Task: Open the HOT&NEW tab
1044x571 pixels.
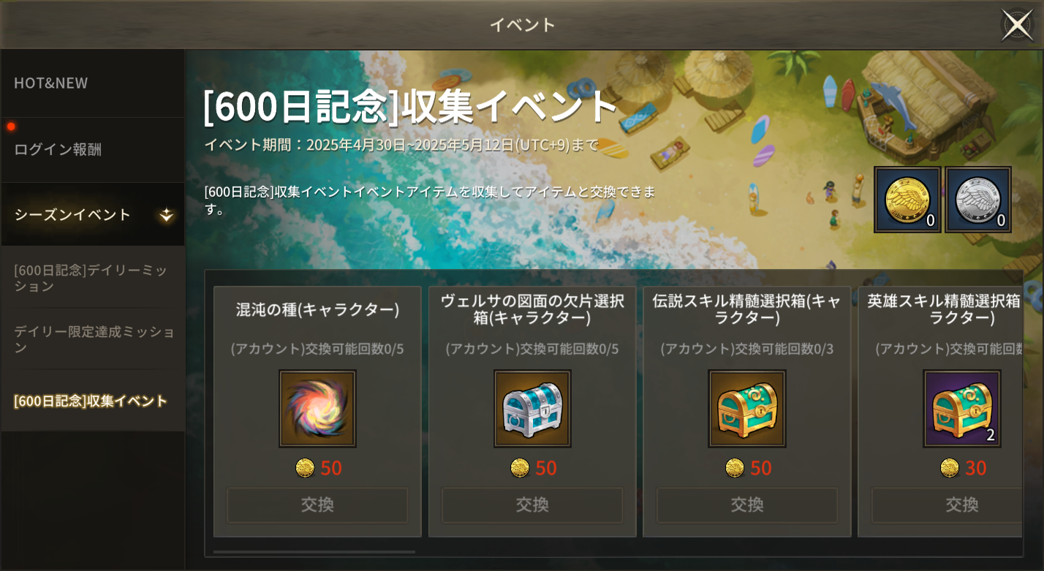Action: pyautogui.click(x=93, y=83)
